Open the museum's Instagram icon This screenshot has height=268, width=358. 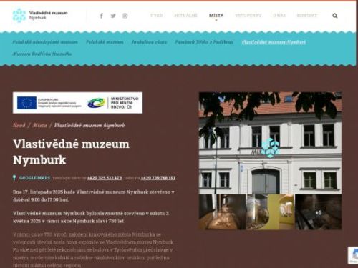click(x=125, y=16)
